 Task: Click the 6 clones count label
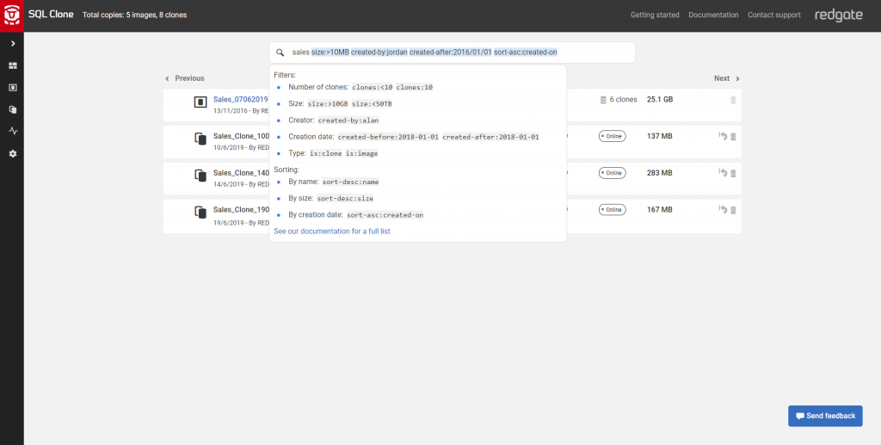coord(624,100)
